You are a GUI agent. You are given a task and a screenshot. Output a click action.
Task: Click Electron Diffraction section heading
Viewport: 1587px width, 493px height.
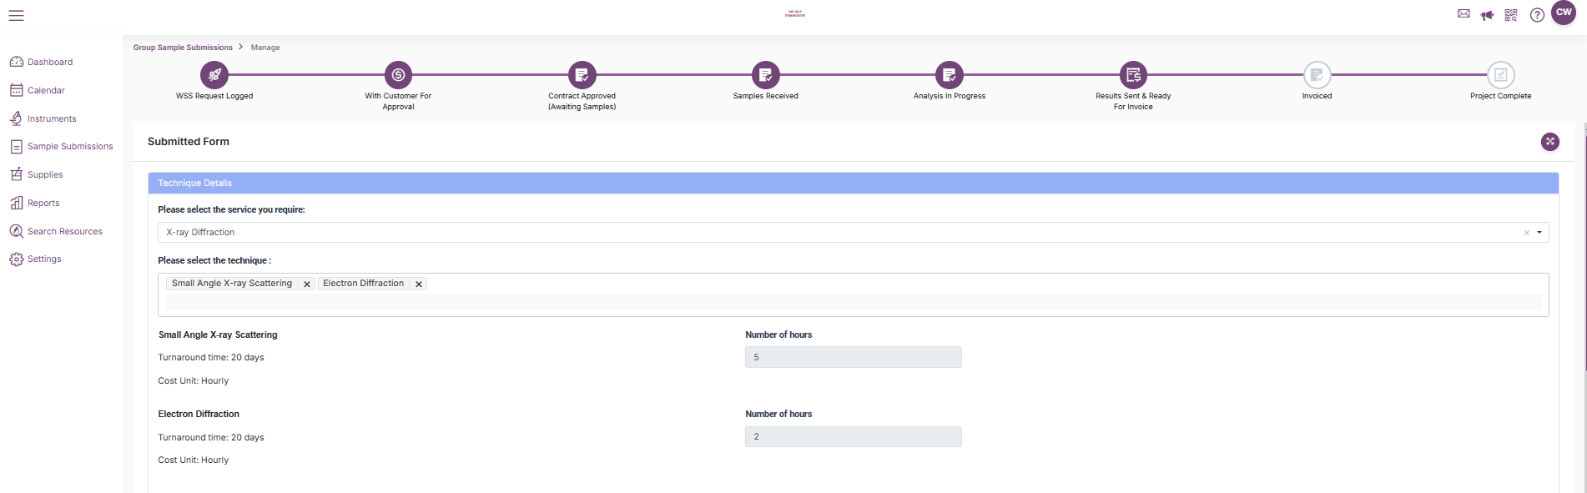point(199,414)
